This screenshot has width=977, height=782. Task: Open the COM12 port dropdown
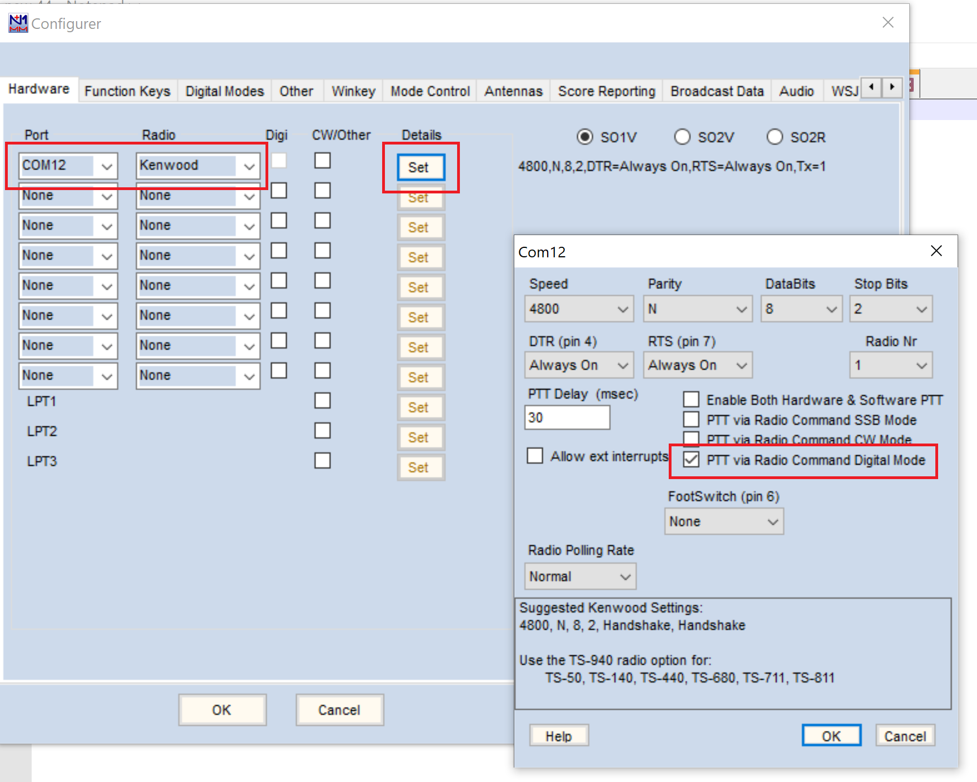click(x=68, y=166)
